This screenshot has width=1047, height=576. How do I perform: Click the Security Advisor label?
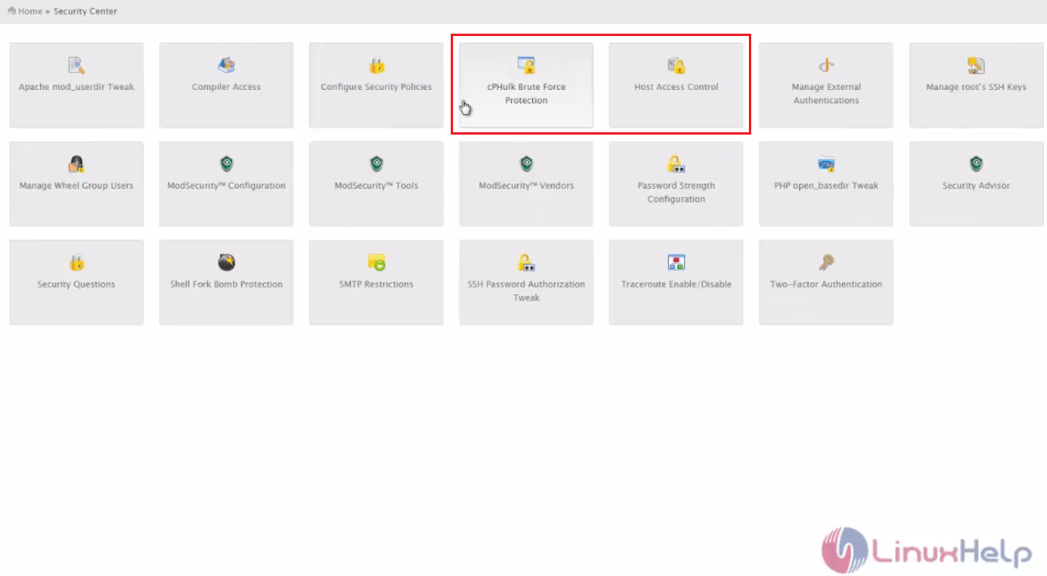click(976, 185)
